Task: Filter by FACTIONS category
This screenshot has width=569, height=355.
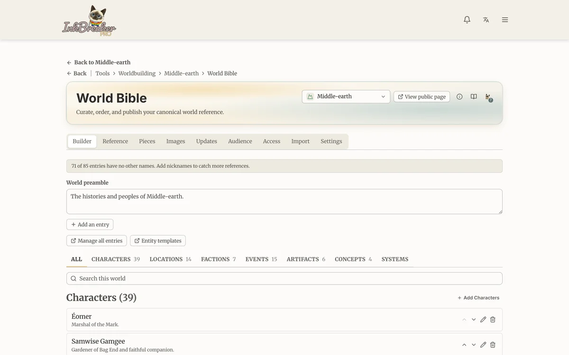Action: [218, 259]
